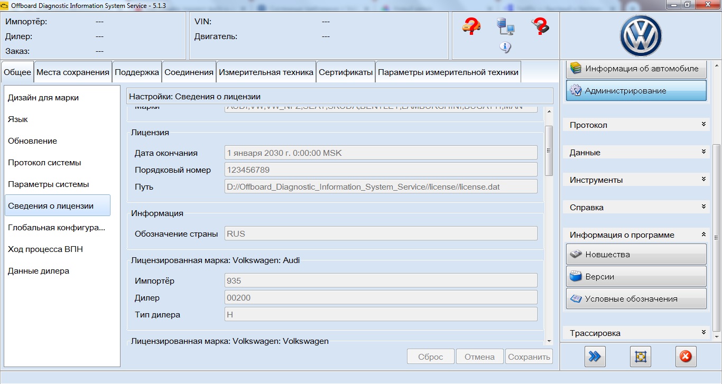Select Параметры системы in settings list
Viewport: 722px width, 384px height.
coord(58,184)
